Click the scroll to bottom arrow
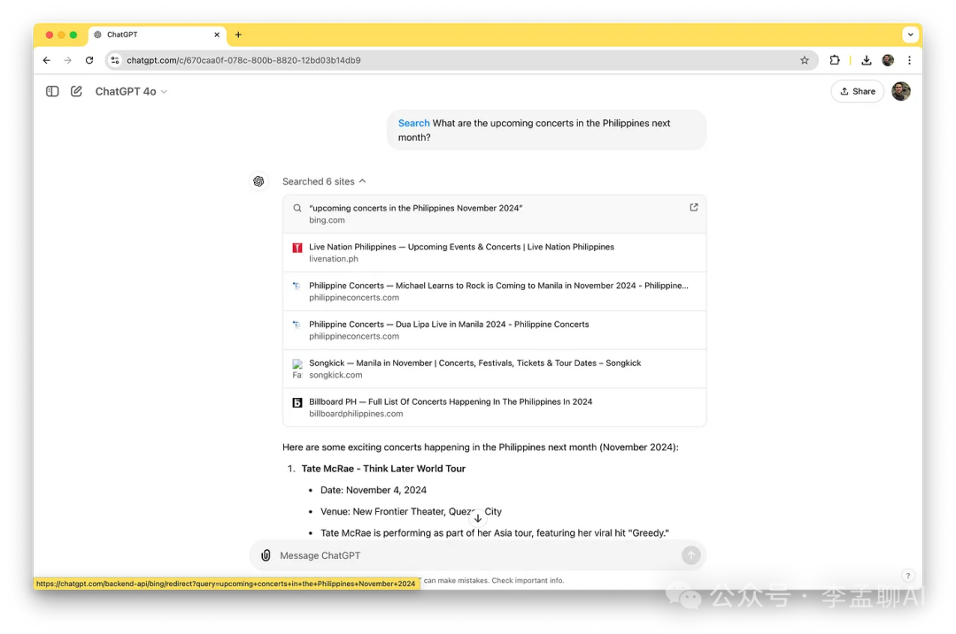This screenshot has height=634, width=956. coord(478,517)
